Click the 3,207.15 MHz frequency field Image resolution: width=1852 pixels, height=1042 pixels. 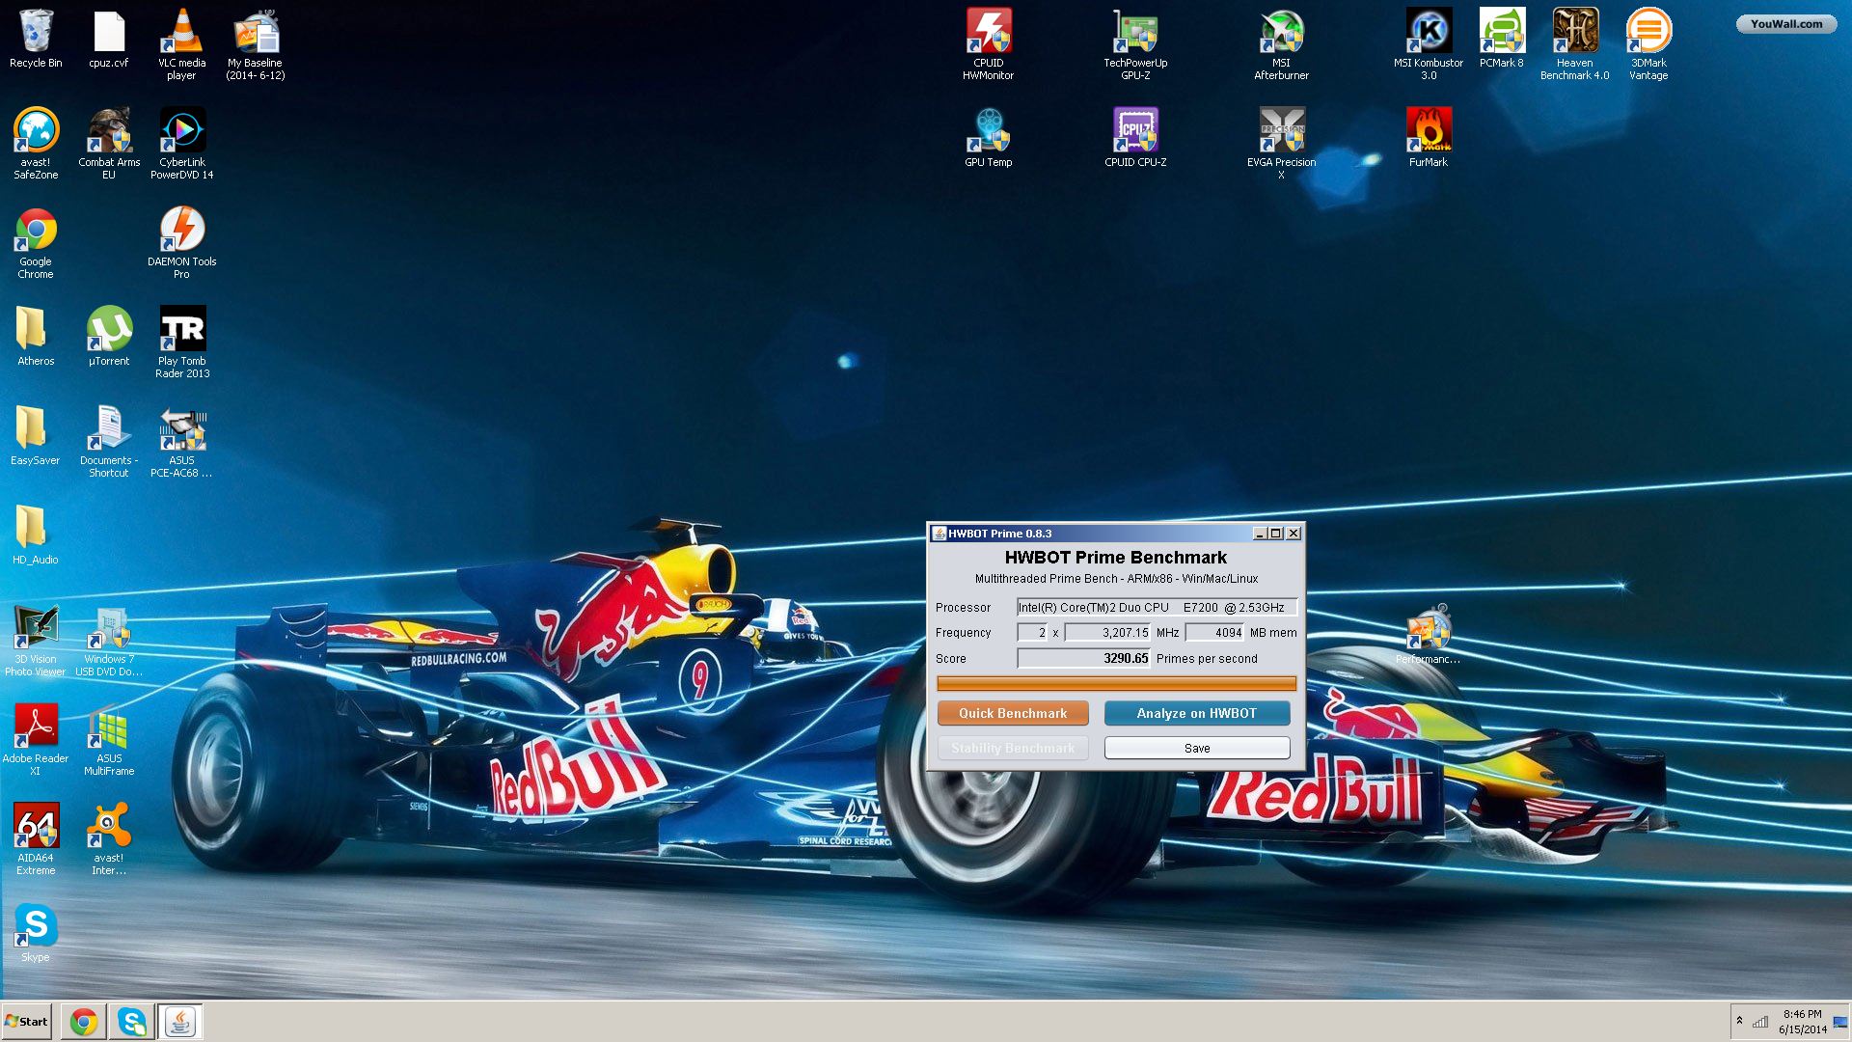point(1107,632)
